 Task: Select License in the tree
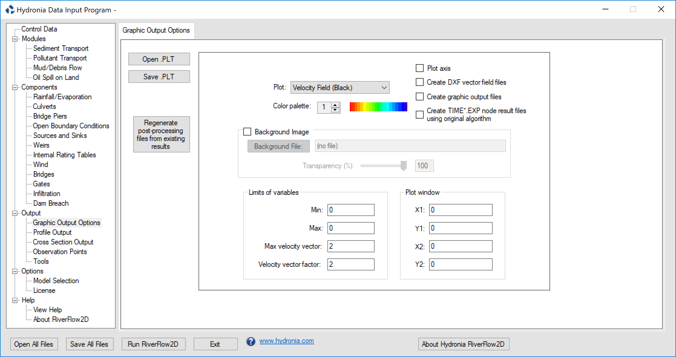44,290
